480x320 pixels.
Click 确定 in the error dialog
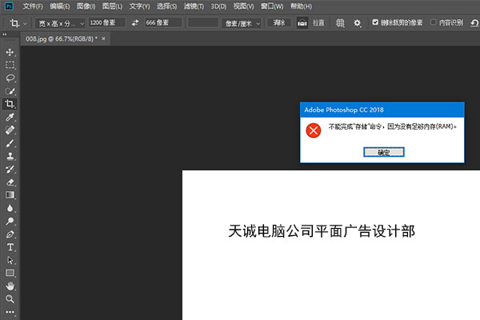tap(383, 151)
